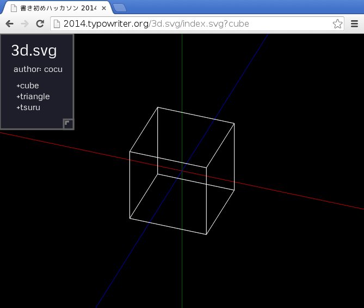Open the Chrome hamburger menu
This screenshot has height=308, width=364.
click(354, 23)
